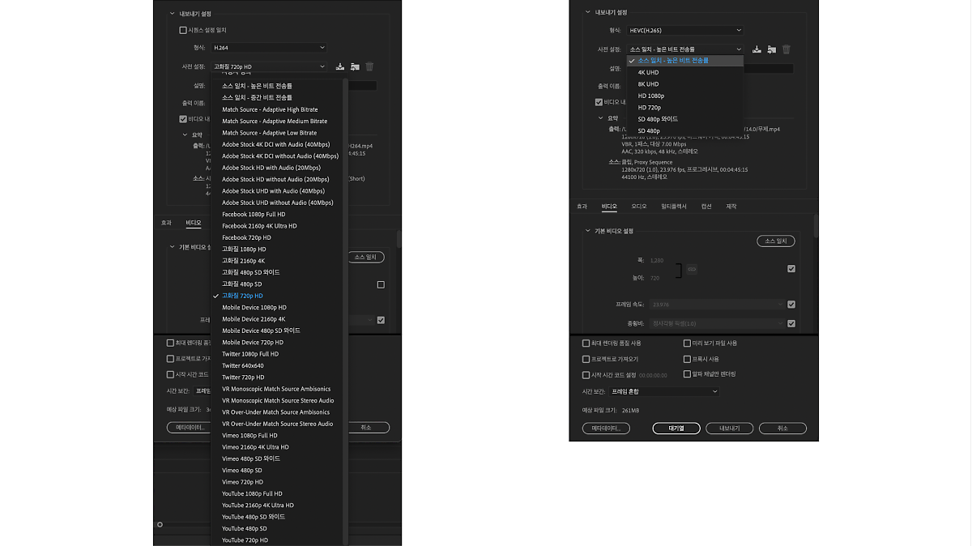Click the 대기열 queue button

[676, 428]
